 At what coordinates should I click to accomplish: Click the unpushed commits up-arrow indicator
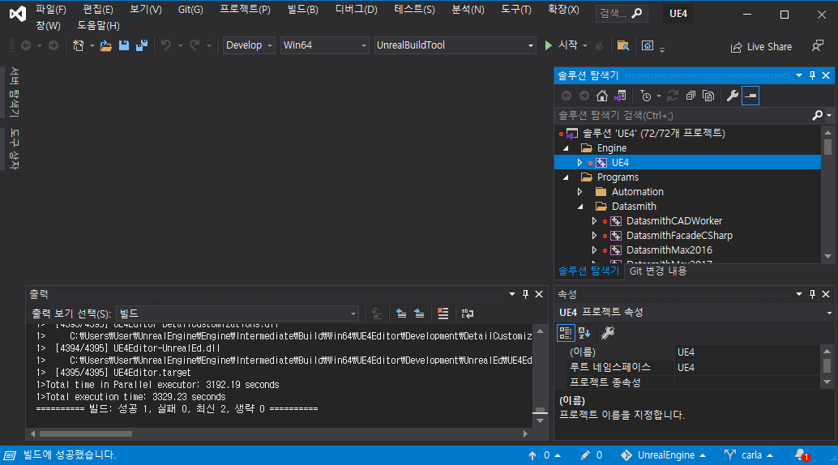click(544, 455)
